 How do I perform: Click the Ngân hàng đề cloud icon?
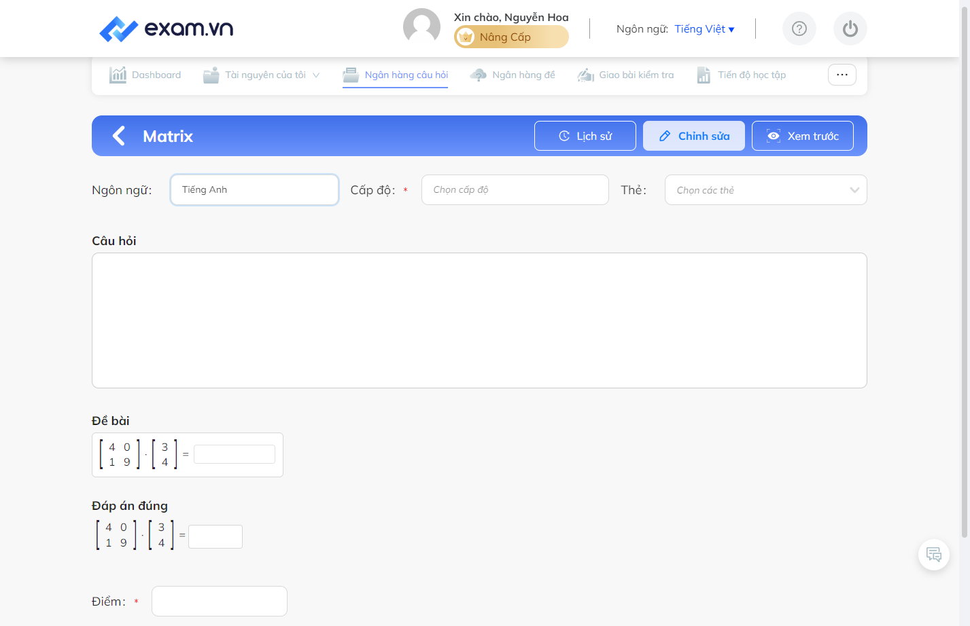(479, 75)
